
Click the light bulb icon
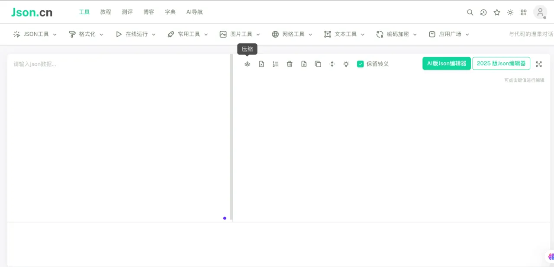point(346,64)
